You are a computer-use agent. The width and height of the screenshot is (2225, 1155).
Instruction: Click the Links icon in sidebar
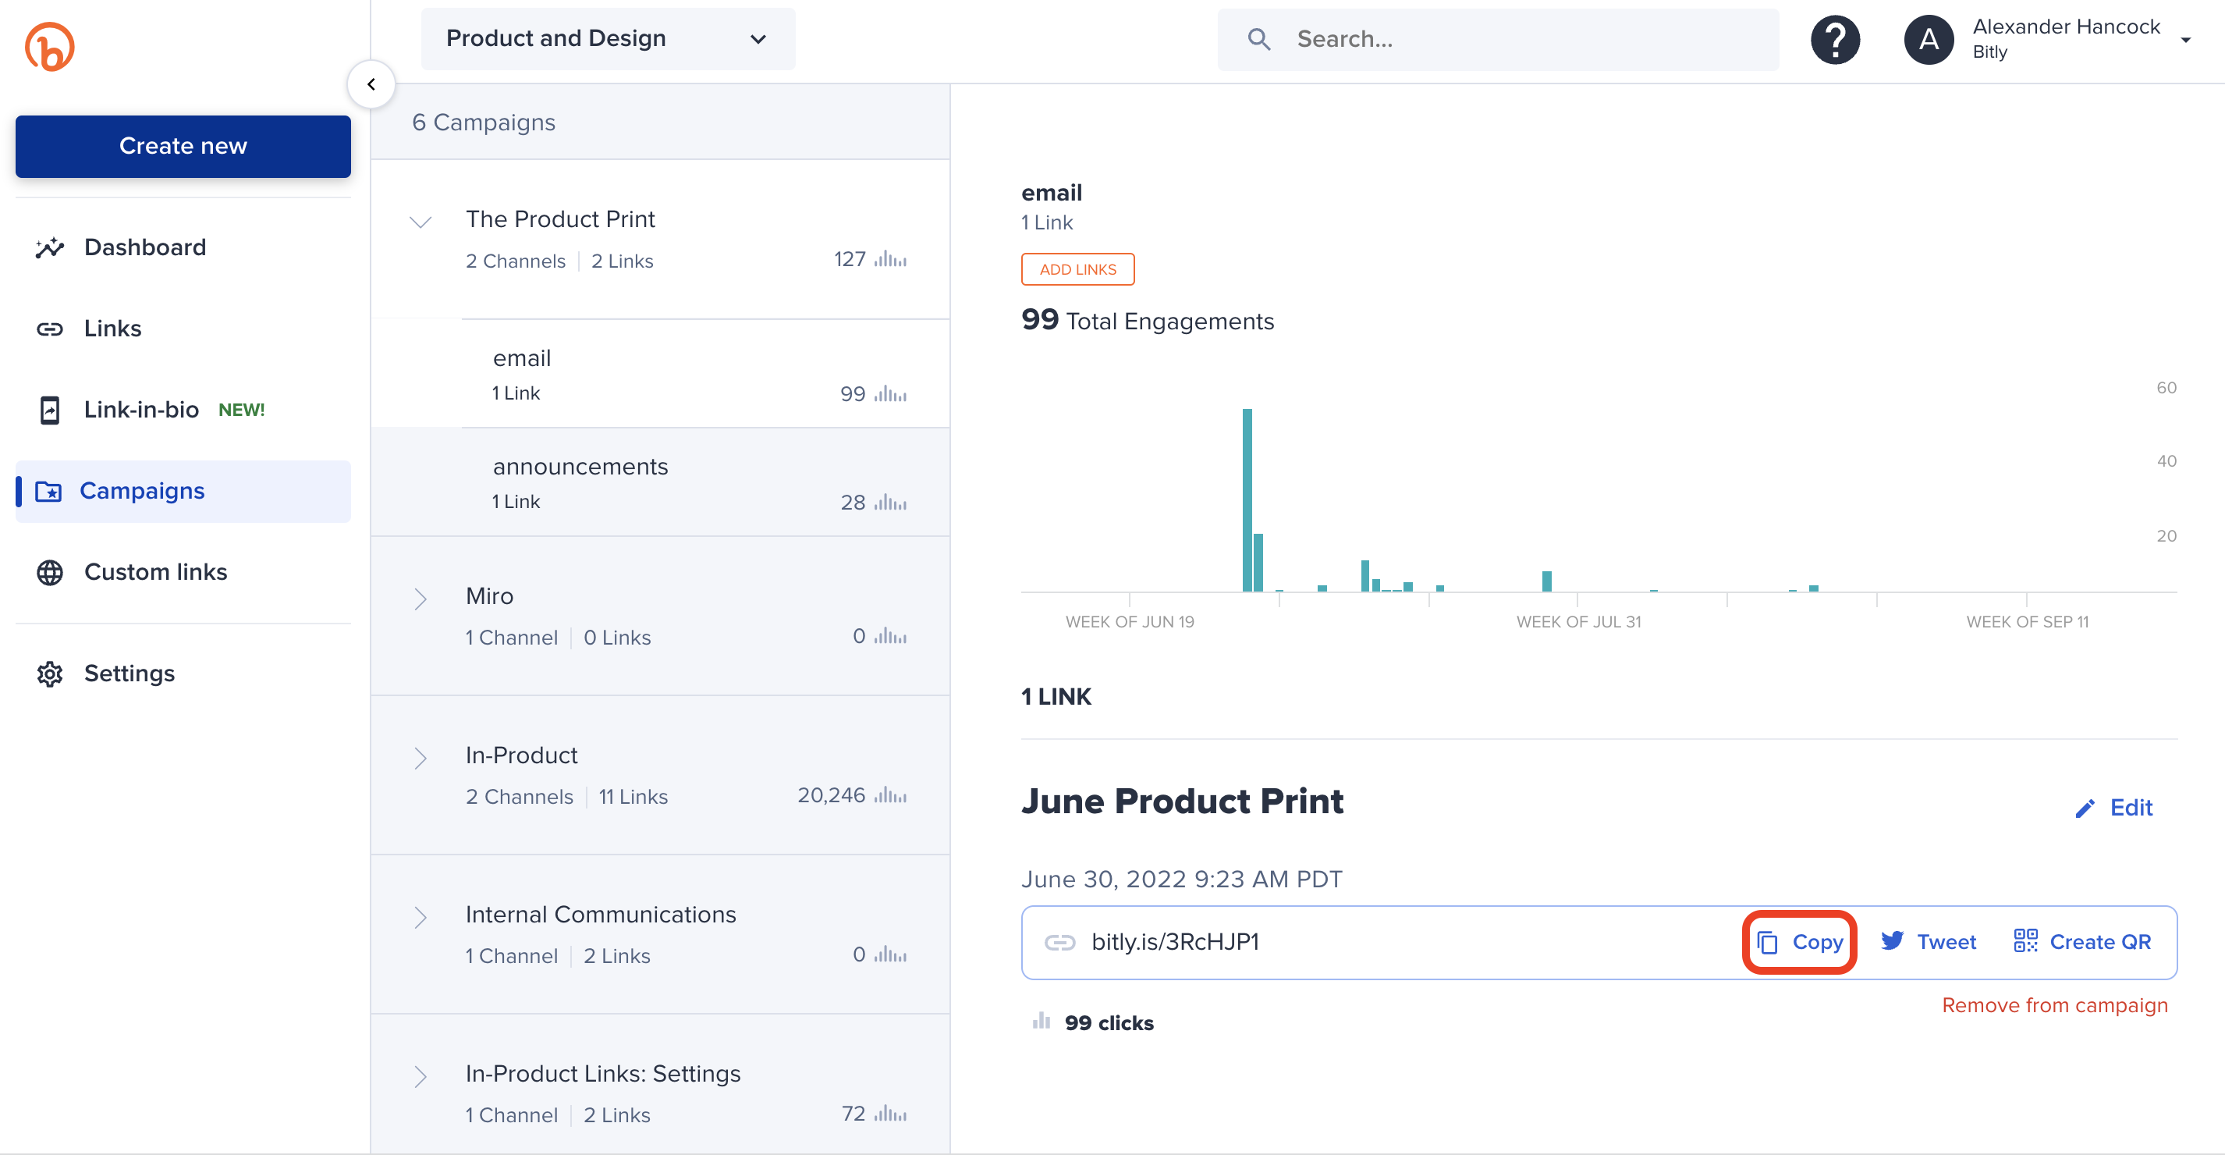pos(50,328)
